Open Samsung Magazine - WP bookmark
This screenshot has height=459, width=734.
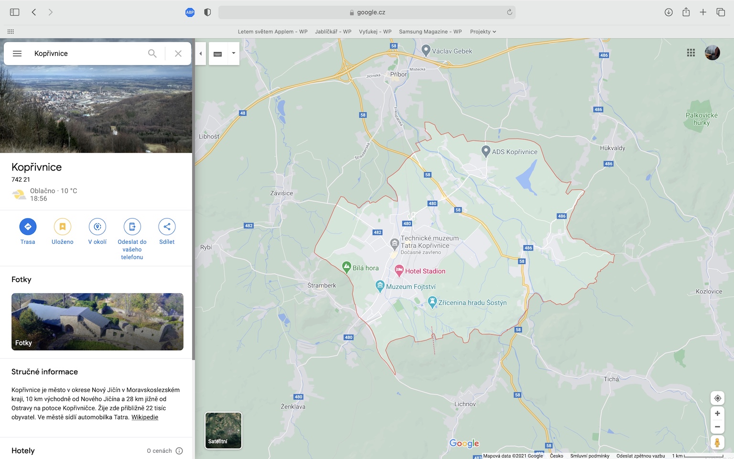[x=431, y=32]
